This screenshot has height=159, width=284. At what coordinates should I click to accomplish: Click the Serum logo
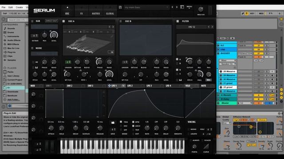[44, 11]
